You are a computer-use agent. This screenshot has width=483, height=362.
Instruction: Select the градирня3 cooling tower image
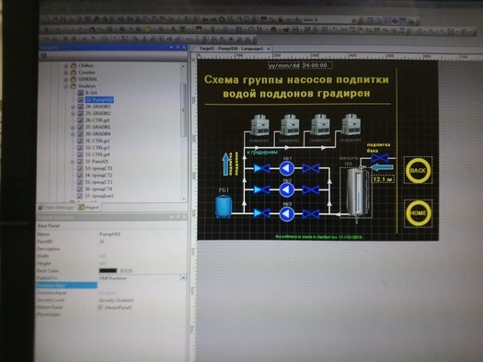click(321, 125)
